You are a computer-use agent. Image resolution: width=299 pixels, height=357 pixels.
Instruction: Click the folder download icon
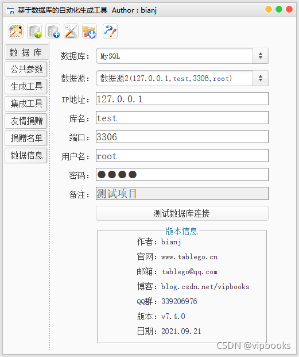click(90, 31)
